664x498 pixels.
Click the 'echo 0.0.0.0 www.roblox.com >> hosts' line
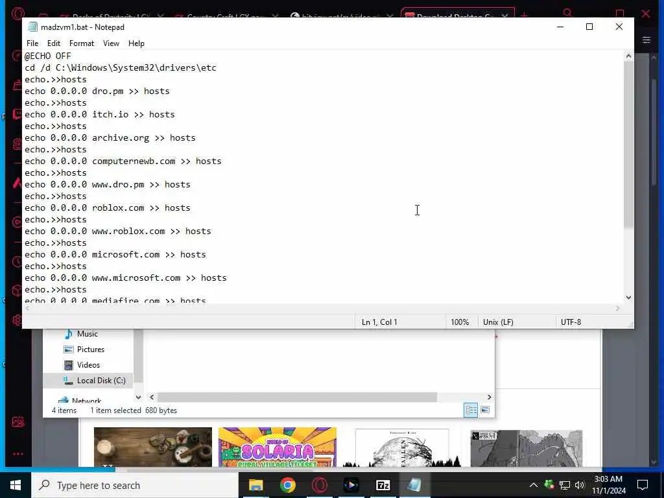point(118,231)
